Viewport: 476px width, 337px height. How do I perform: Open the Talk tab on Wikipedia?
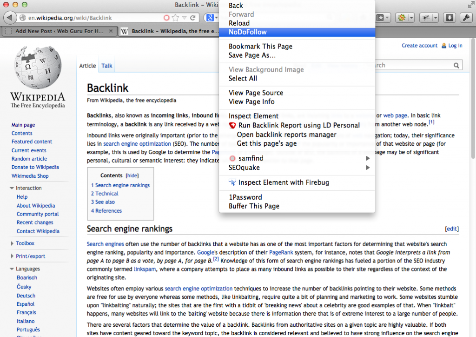106,66
